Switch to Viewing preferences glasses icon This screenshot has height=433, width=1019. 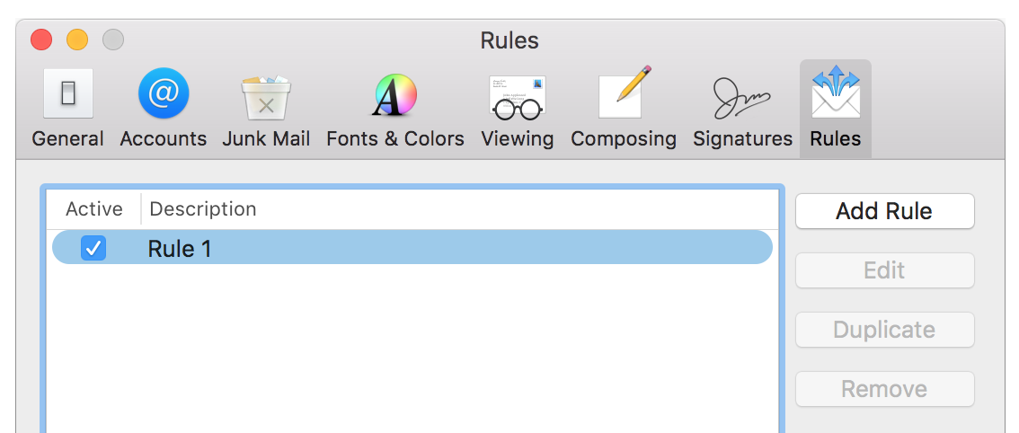(518, 98)
